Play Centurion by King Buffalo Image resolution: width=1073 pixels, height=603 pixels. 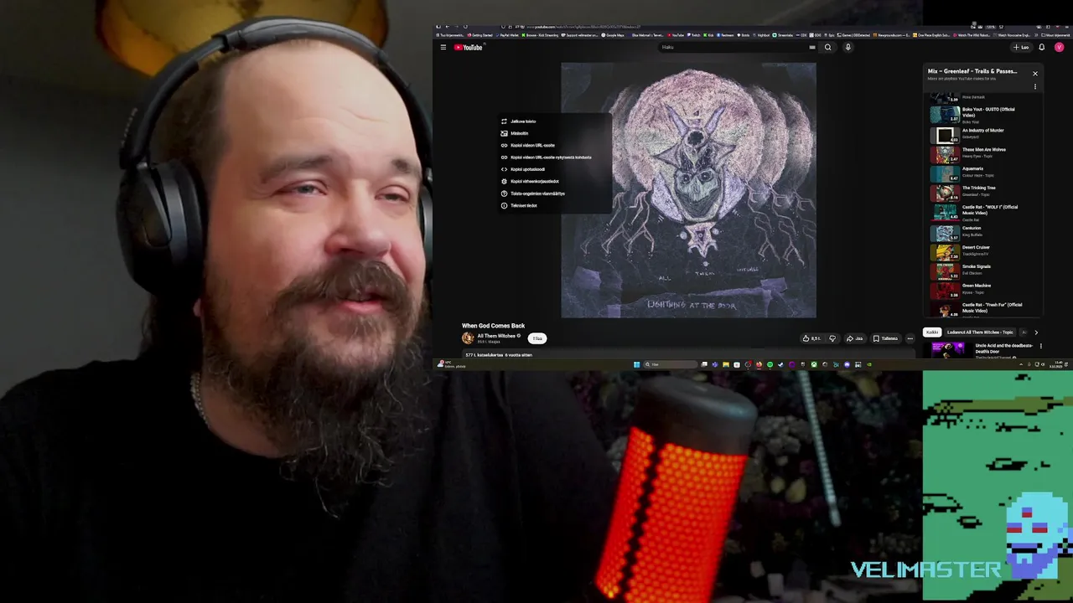click(x=984, y=232)
